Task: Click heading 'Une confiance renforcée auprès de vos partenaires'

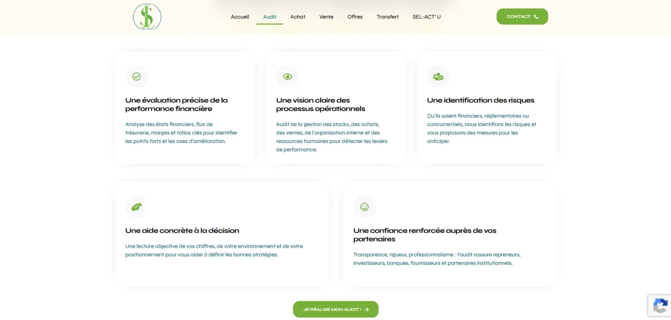Action: click(x=425, y=235)
